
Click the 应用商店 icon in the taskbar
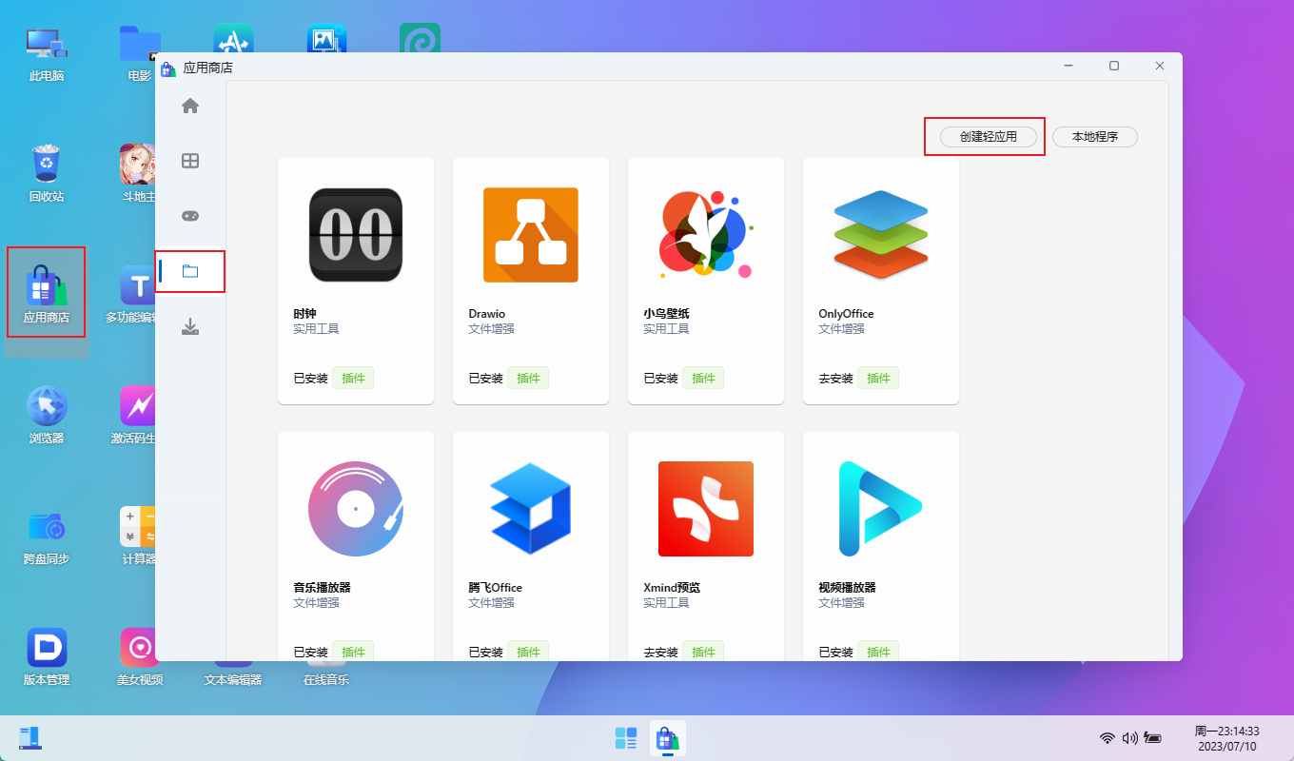(667, 738)
